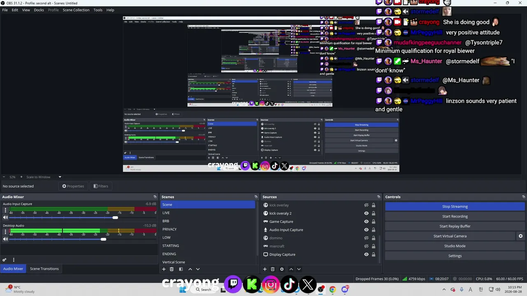
Task: Open the preview scaling dropdown arrow
Action: click(60, 177)
